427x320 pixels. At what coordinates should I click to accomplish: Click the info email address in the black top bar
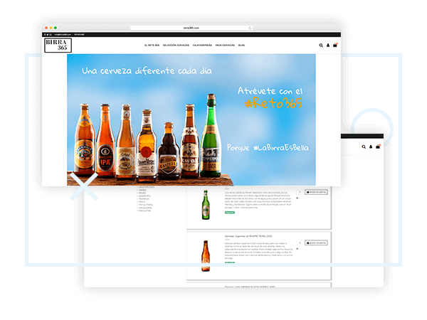coord(63,35)
